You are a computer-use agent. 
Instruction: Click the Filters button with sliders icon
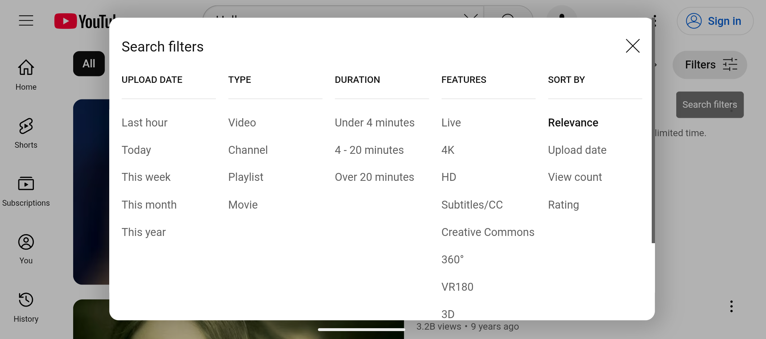click(x=709, y=65)
